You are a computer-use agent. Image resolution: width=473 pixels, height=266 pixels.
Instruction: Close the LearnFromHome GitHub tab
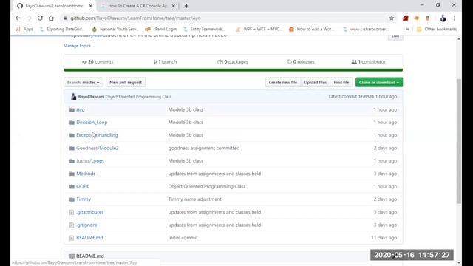coord(91,6)
